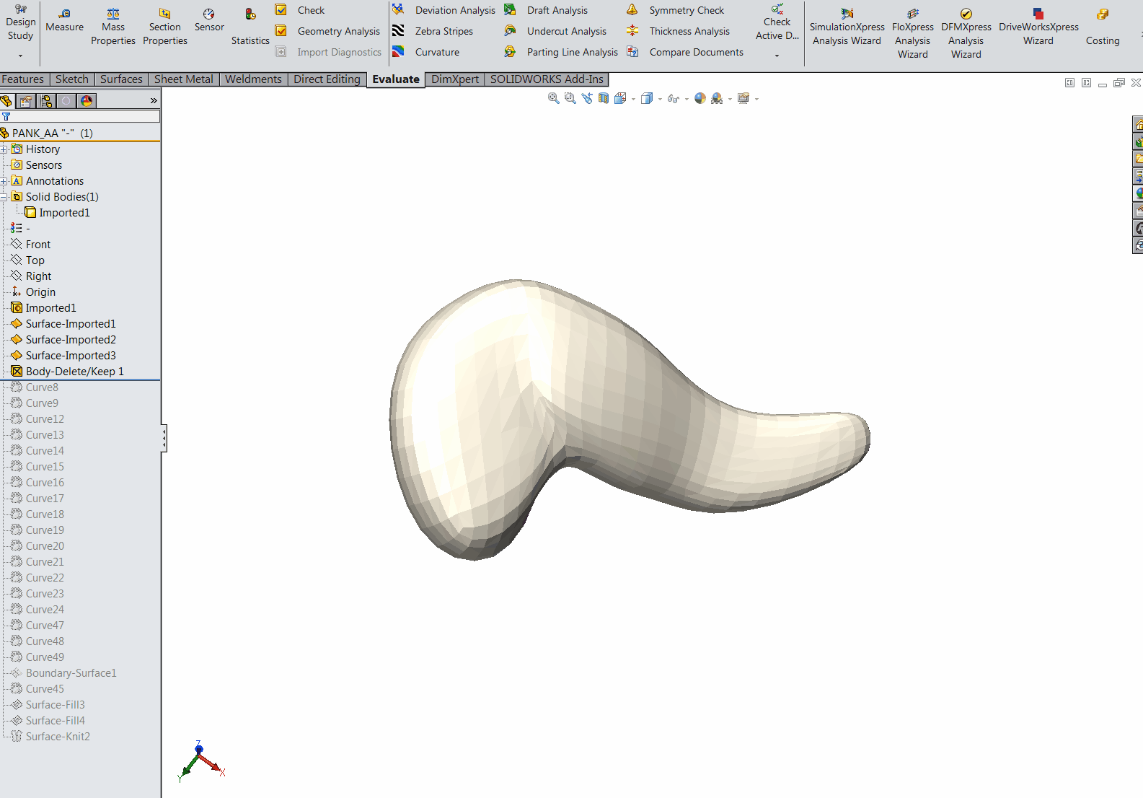Click Check Active Document
1143x798 pixels.
[x=777, y=22]
